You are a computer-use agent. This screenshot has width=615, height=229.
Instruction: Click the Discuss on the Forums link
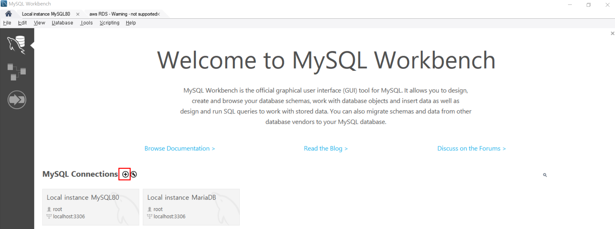pyautogui.click(x=471, y=148)
